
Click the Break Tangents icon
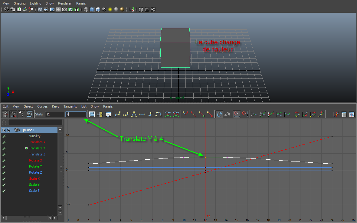point(185,114)
